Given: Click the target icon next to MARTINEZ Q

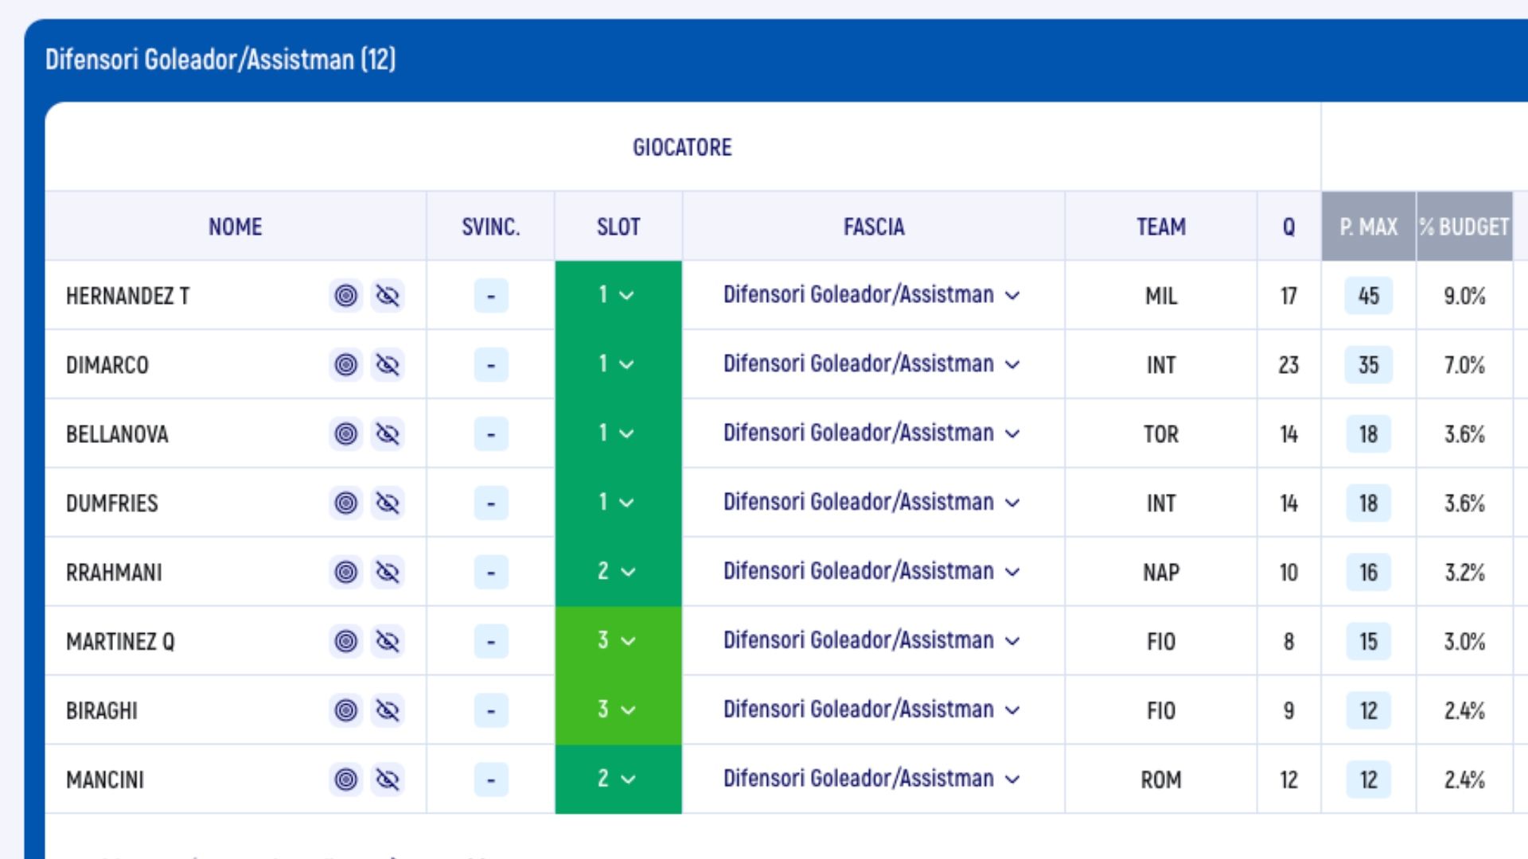Looking at the screenshot, I should (346, 642).
